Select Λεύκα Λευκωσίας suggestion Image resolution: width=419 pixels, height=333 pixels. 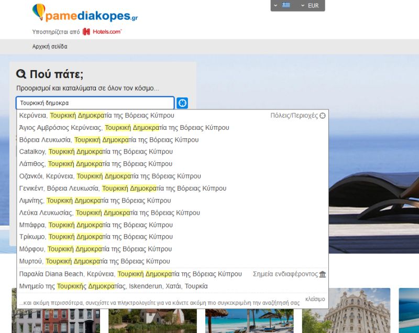[x=172, y=213]
